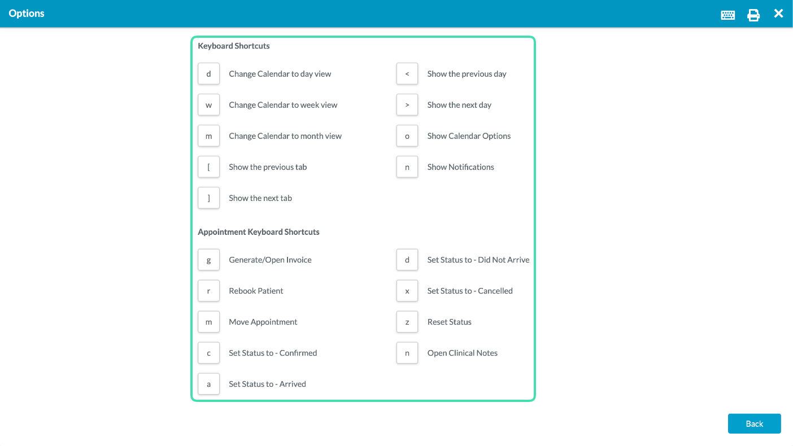Click the 'c' key for Confirmed status
Viewport: 793px width, 446px height.
pos(208,353)
